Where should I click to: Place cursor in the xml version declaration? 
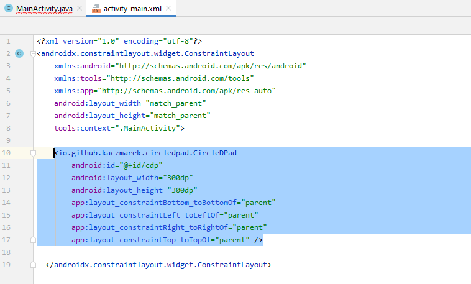119,41
